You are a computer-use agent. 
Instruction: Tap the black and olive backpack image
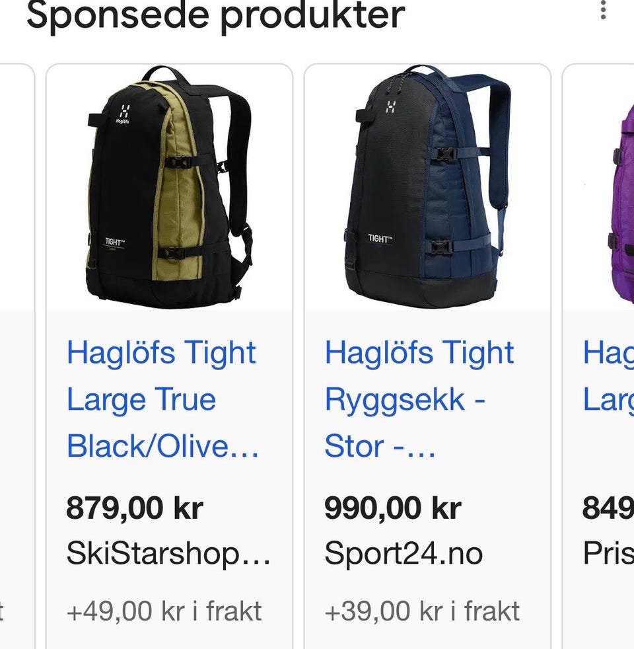coord(170,186)
